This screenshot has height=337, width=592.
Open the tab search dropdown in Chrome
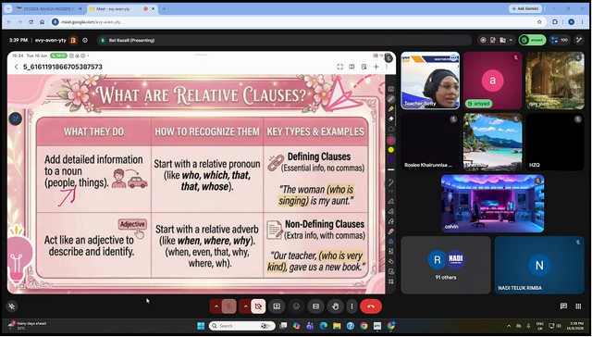pyautogui.click(x=9, y=8)
